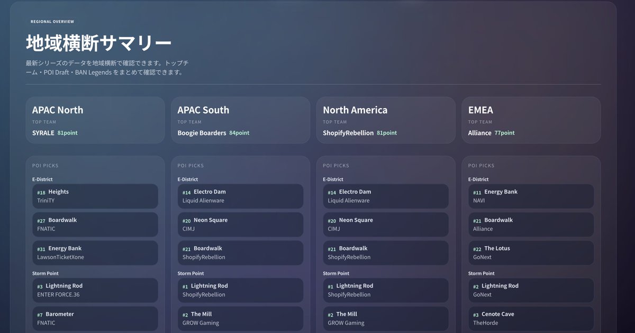
Task: Open the #7 Barometer FNATIC card
Action: (95, 319)
